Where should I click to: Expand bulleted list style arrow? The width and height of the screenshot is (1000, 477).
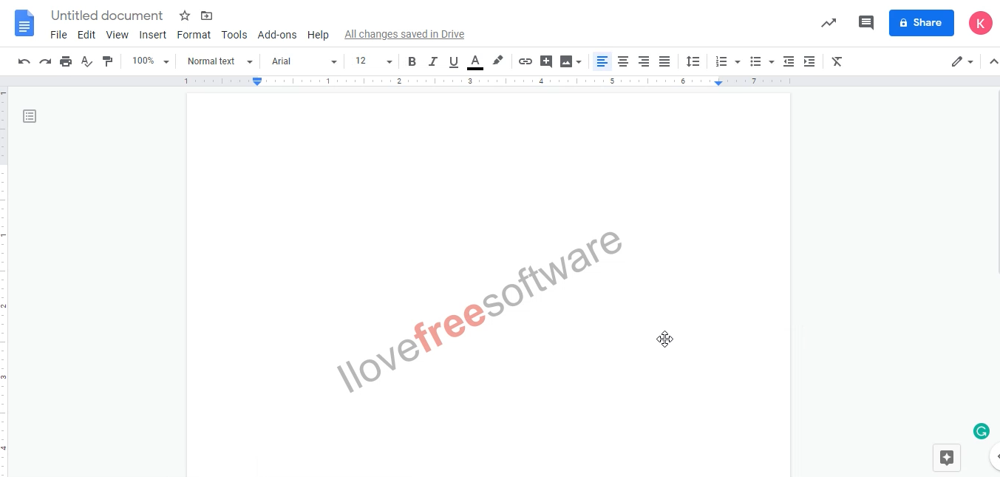tap(772, 62)
